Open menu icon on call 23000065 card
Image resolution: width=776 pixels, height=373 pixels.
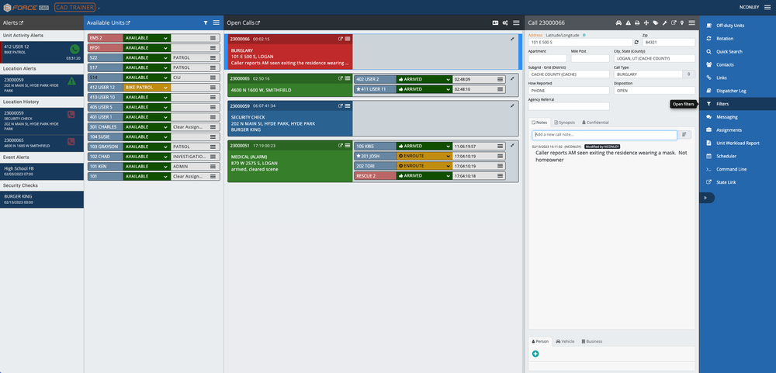pyautogui.click(x=348, y=78)
